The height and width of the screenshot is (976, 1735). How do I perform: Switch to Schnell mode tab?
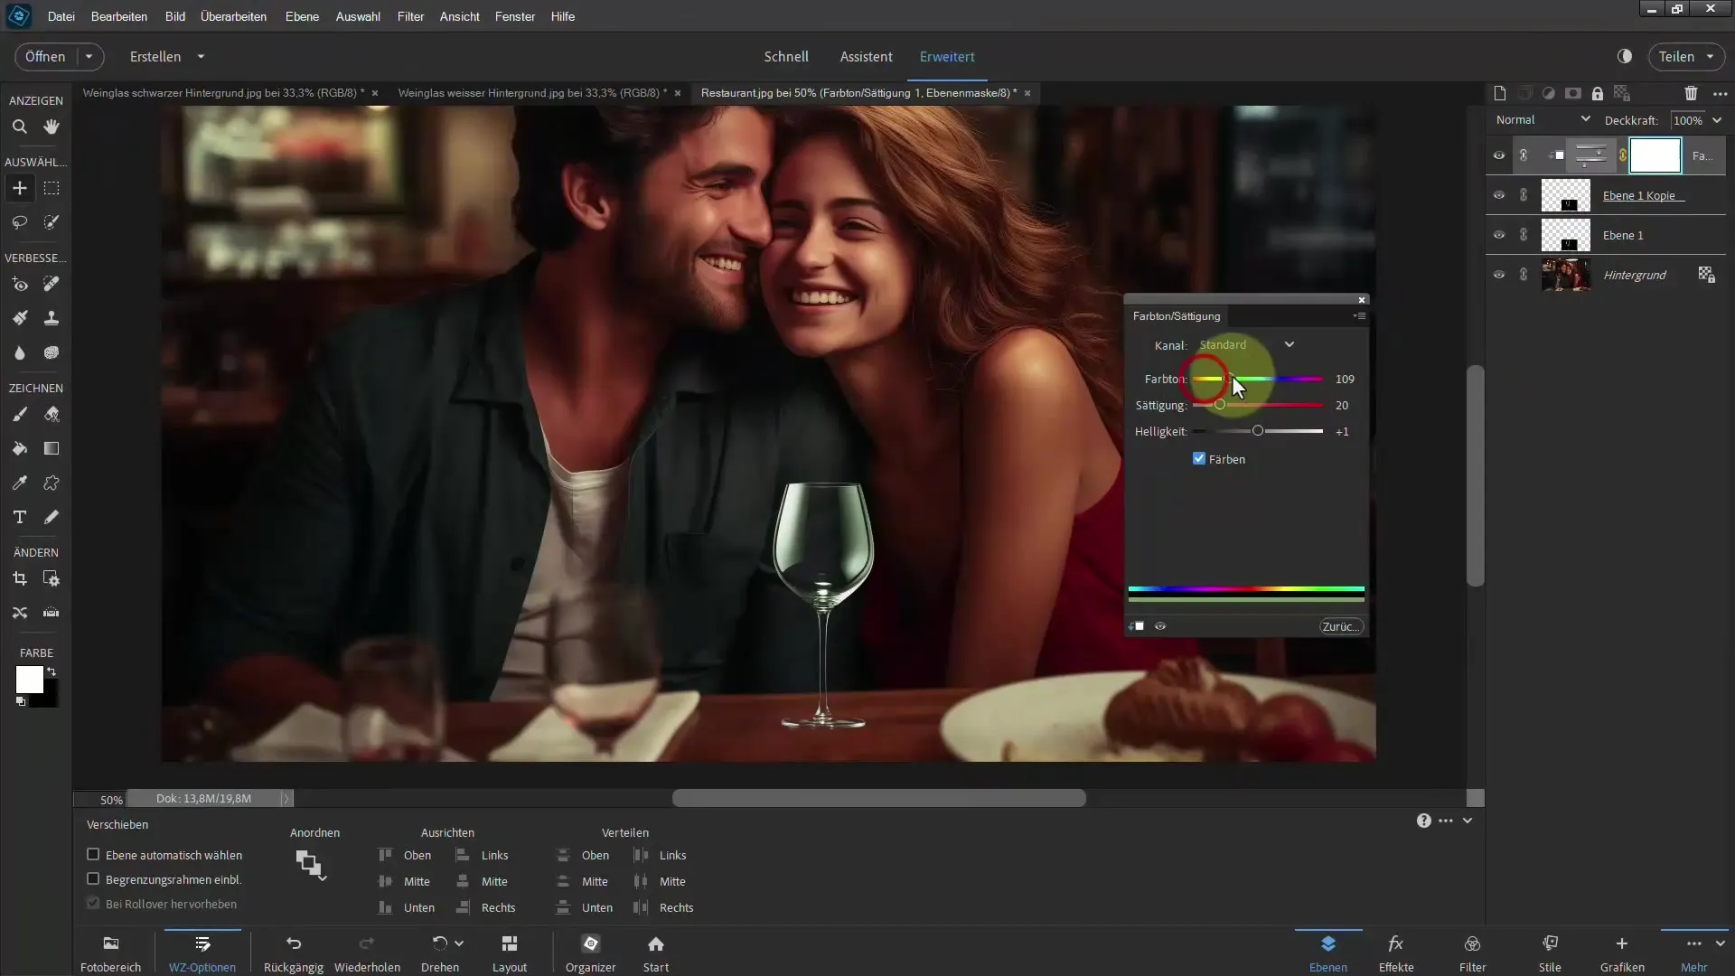pyautogui.click(x=786, y=56)
